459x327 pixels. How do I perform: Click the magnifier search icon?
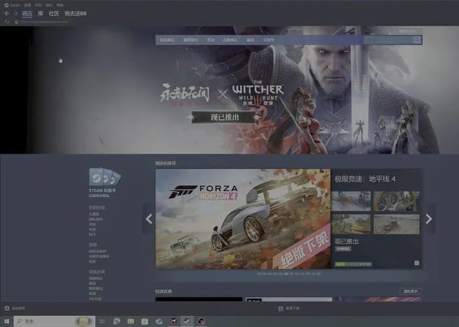point(417,40)
